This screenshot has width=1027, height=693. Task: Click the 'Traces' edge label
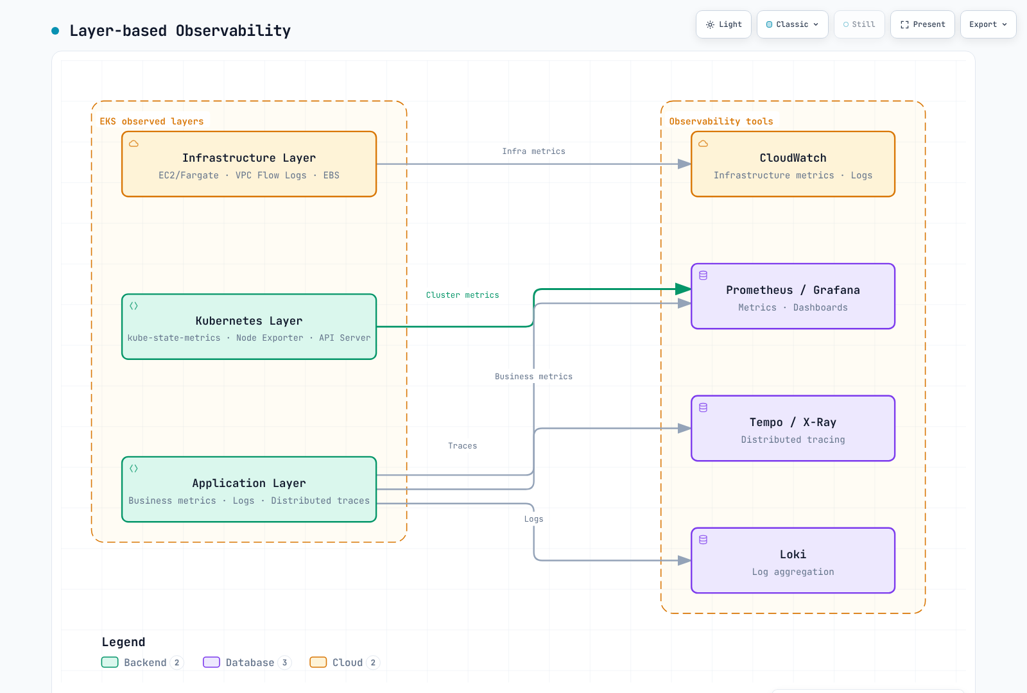pyautogui.click(x=462, y=446)
